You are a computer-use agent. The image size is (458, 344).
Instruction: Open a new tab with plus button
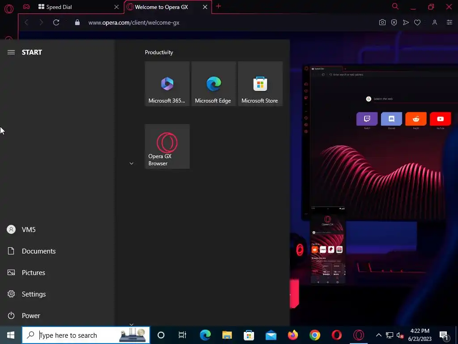(x=218, y=6)
